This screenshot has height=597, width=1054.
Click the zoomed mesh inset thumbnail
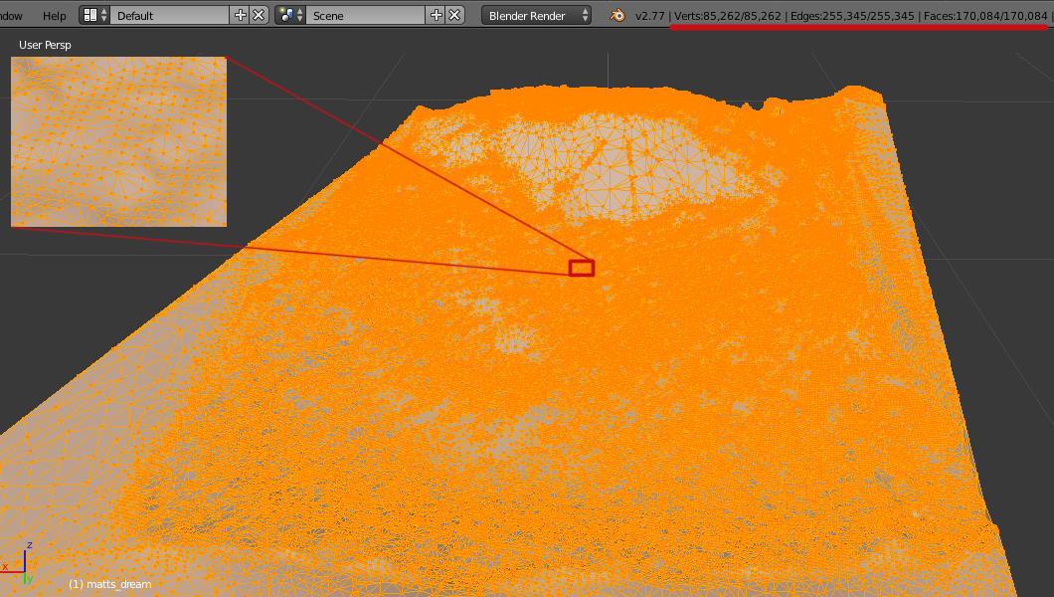[118, 141]
